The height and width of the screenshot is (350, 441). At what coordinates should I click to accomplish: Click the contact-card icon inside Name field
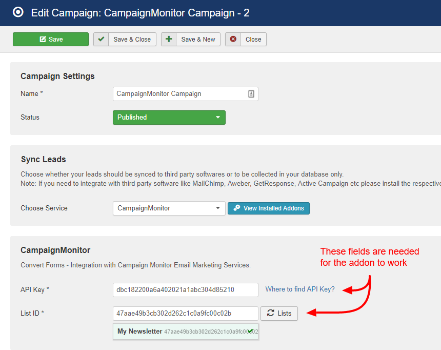(x=251, y=94)
